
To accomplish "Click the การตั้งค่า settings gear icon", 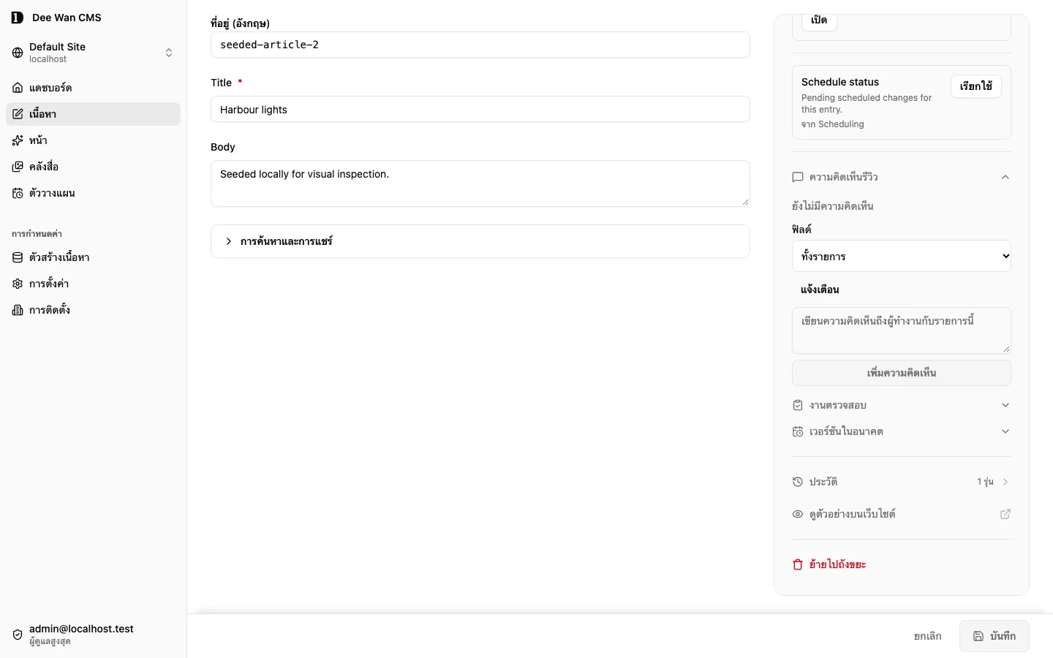I will [x=18, y=284].
